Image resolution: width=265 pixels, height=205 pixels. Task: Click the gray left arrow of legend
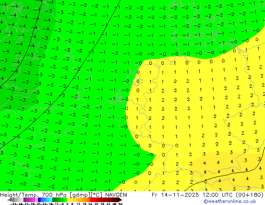[9, 200]
